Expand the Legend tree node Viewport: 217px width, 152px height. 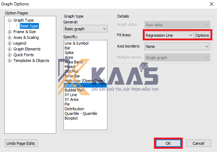[x=10, y=43]
